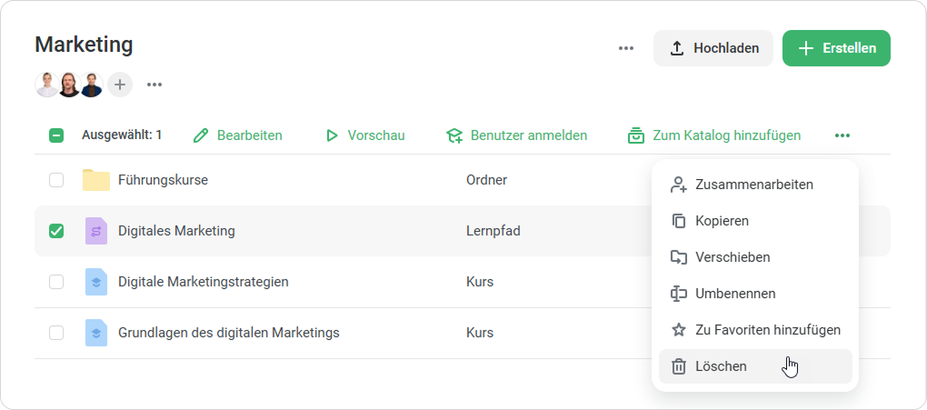Click the Kopieren copy icon
The height and width of the screenshot is (410, 927).
coord(678,221)
